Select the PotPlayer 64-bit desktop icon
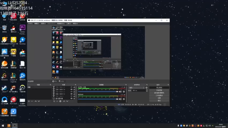The height and width of the screenshot is (128, 228). pyautogui.click(x=13, y=42)
